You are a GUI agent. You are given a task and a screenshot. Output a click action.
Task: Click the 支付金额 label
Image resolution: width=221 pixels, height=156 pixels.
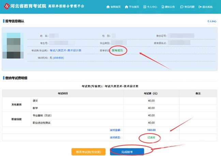coord(115,130)
